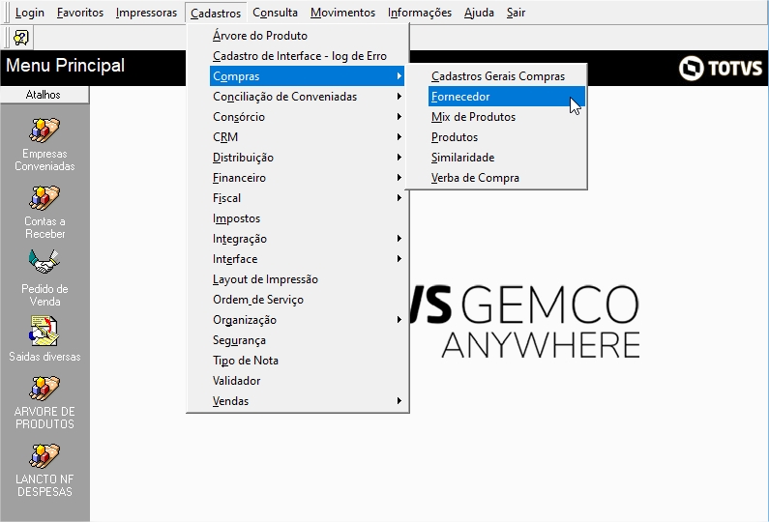Choose Mix de Produtos submenu item

[x=507, y=117]
